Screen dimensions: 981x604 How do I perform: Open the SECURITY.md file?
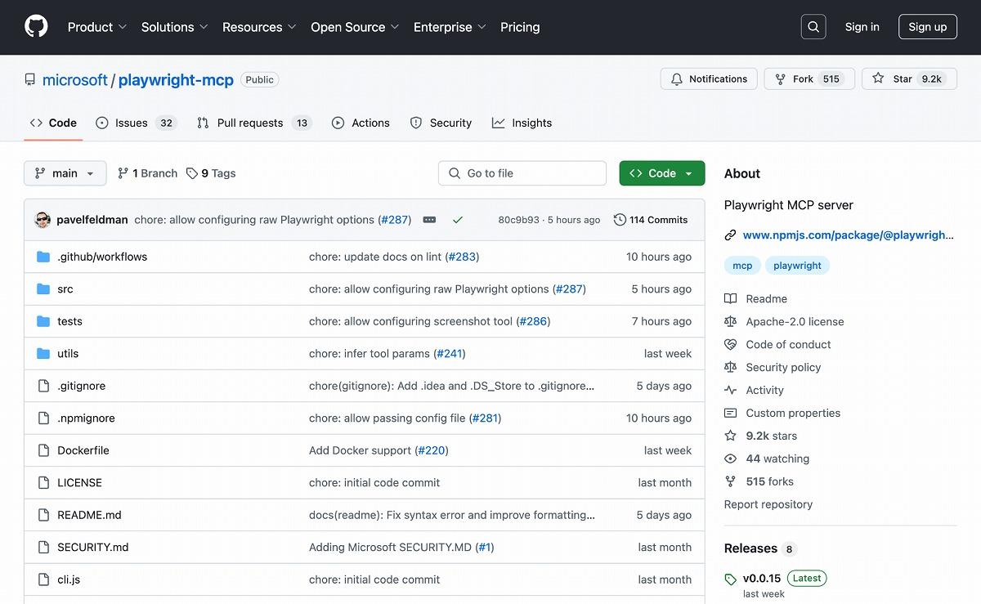click(93, 548)
